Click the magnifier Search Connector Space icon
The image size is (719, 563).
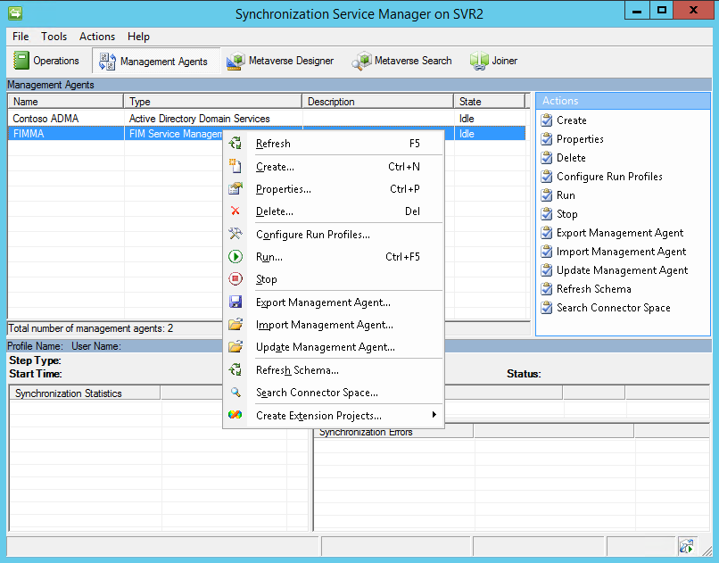click(236, 392)
